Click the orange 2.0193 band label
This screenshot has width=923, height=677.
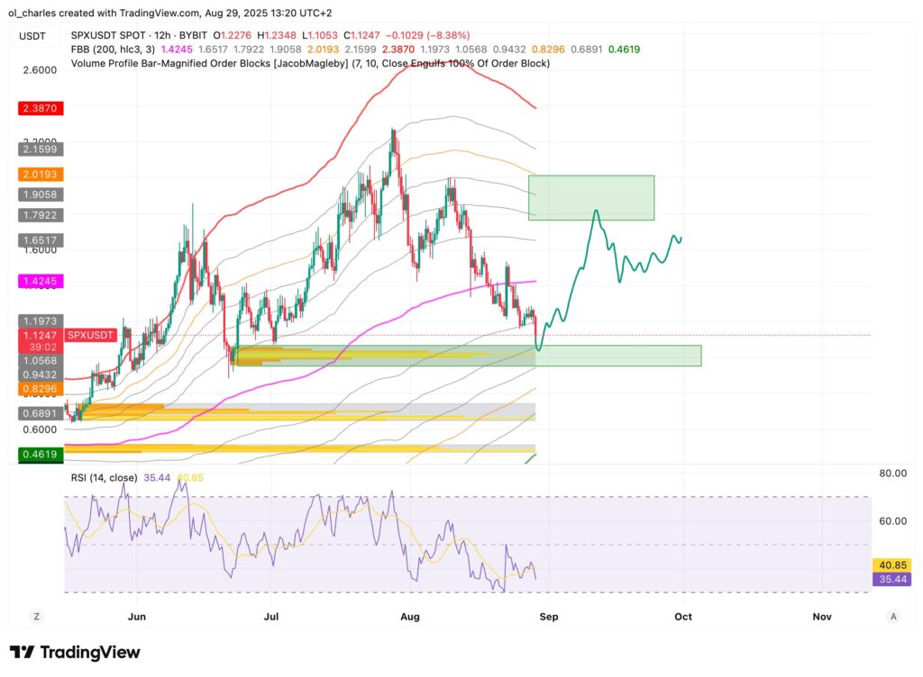[39, 174]
